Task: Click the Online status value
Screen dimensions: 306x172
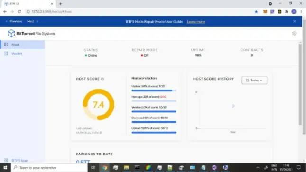Action: click(91, 55)
